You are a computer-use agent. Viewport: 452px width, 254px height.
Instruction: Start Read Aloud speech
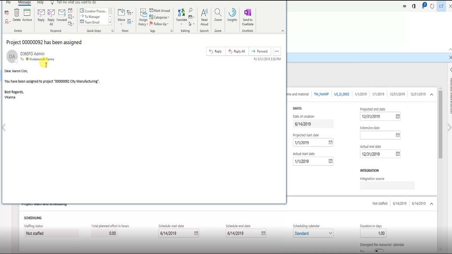[x=204, y=17]
